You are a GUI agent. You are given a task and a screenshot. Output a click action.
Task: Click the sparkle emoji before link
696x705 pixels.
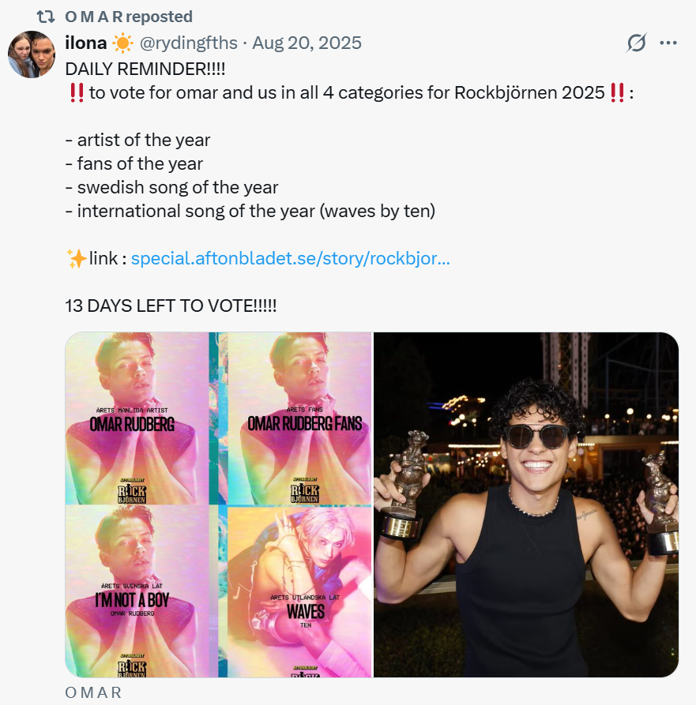(x=77, y=259)
